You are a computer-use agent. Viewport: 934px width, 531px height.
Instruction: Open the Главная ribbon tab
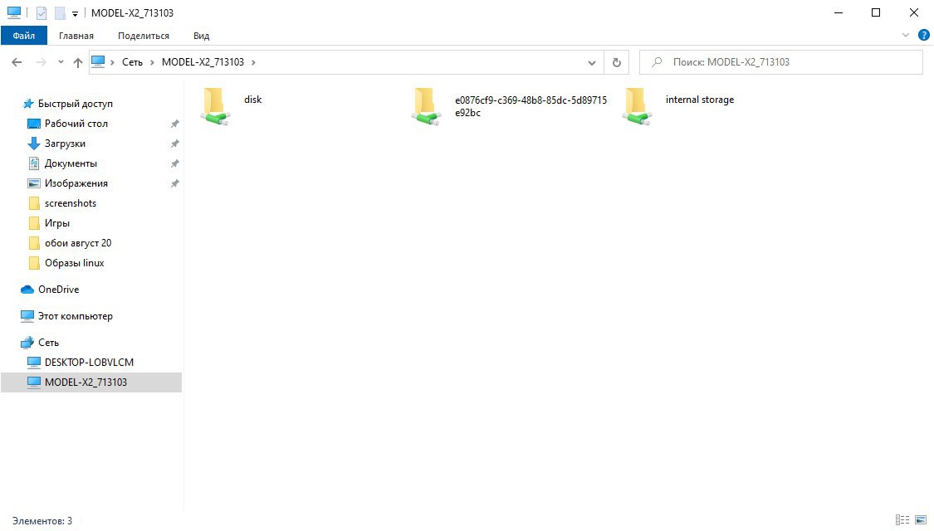click(x=76, y=36)
